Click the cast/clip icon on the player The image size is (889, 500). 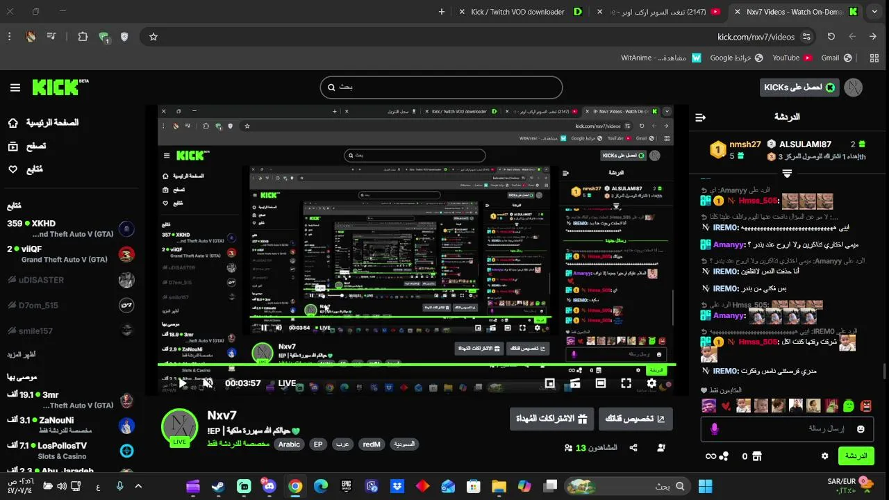pos(575,383)
